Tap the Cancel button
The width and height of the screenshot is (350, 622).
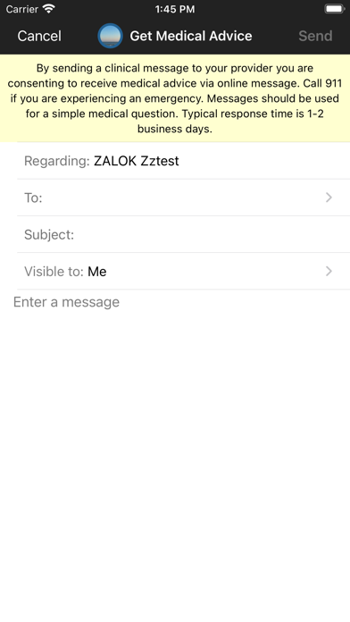pos(39,36)
